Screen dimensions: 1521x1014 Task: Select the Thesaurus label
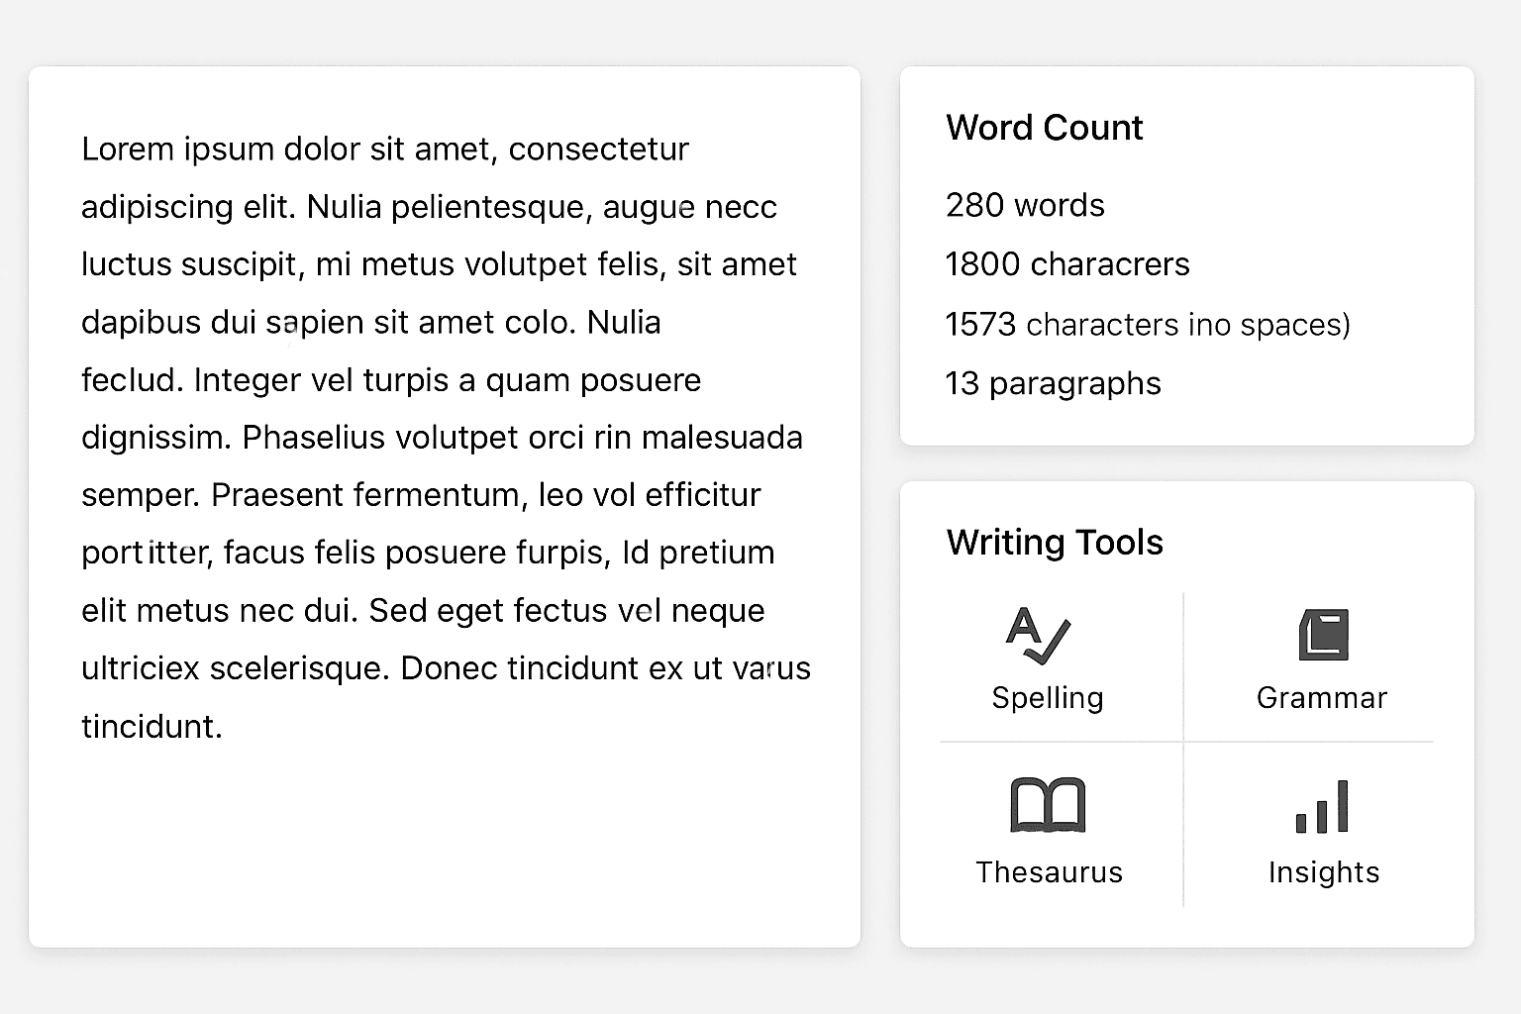(x=1048, y=871)
